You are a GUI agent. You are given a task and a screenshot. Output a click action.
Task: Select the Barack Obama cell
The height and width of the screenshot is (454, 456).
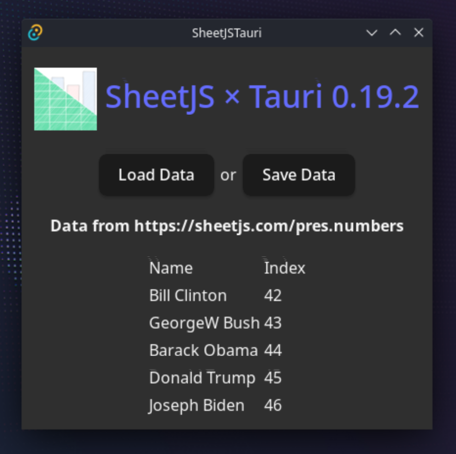click(x=203, y=351)
